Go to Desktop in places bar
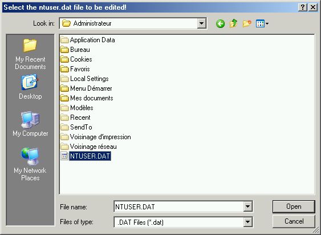321x235 pixels. click(x=30, y=87)
